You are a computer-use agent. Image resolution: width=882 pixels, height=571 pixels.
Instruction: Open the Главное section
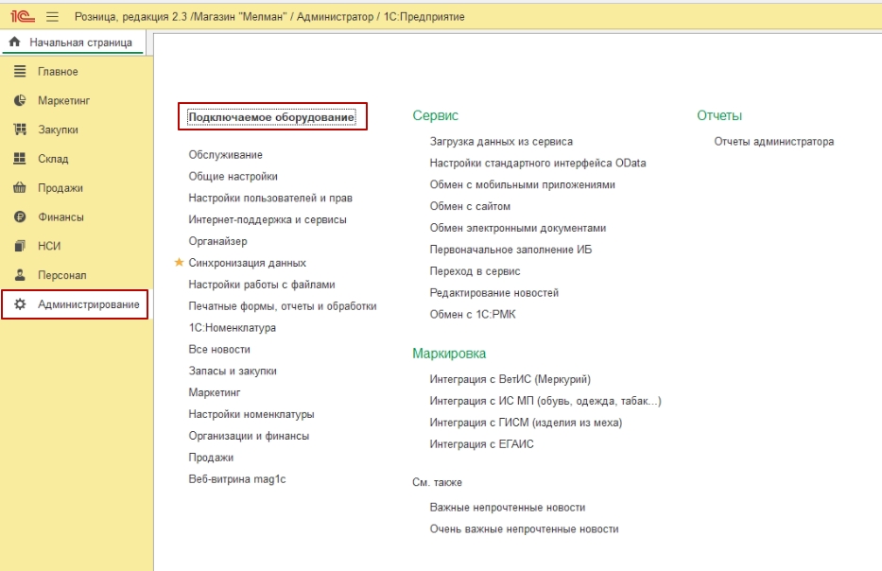(58, 72)
